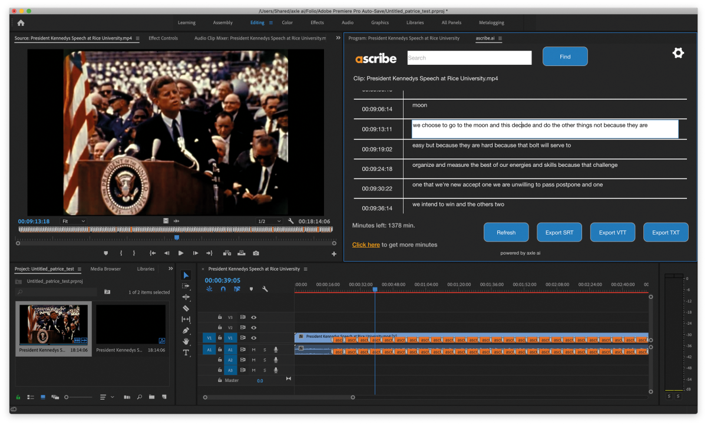
Task: Step back one frame in Source monitor
Action: coord(167,253)
